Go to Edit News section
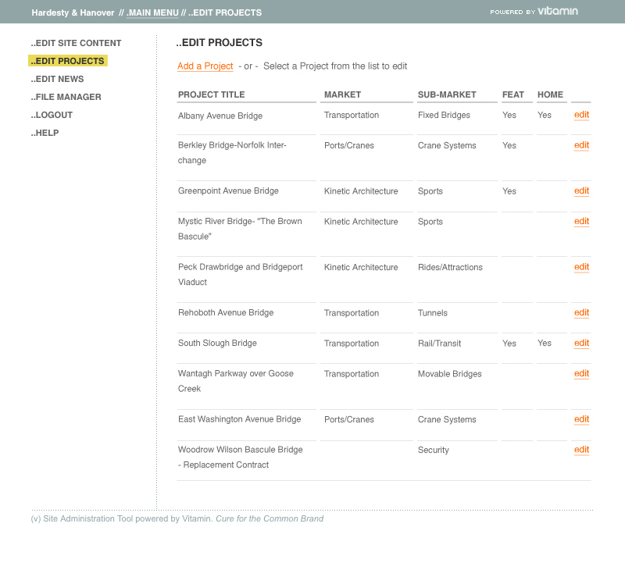Image resolution: width=625 pixels, height=584 pixels. 58,79
